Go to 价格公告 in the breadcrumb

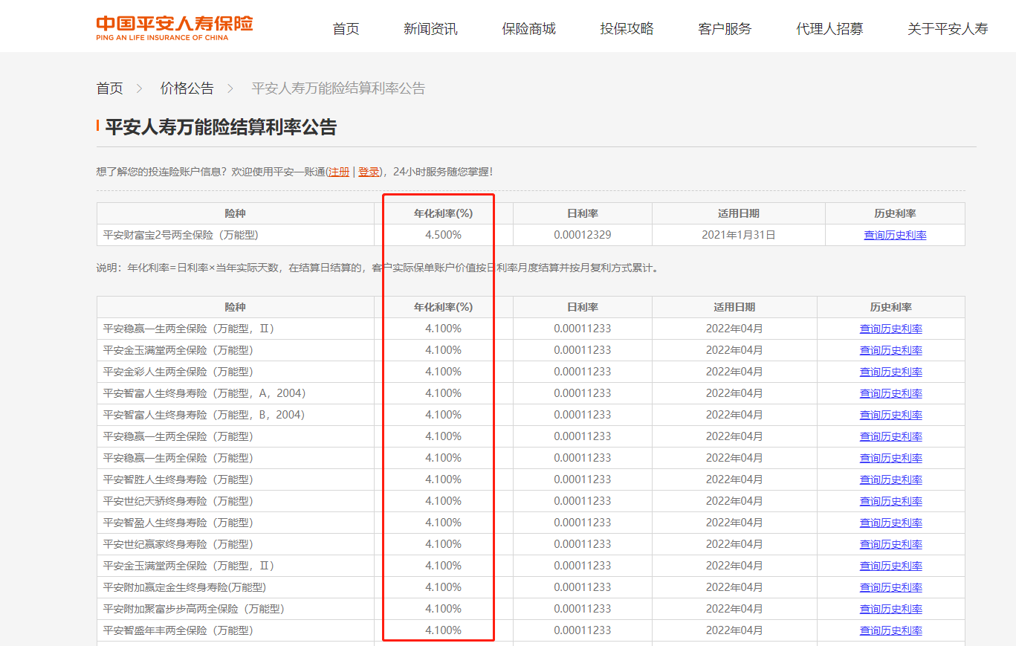click(187, 88)
